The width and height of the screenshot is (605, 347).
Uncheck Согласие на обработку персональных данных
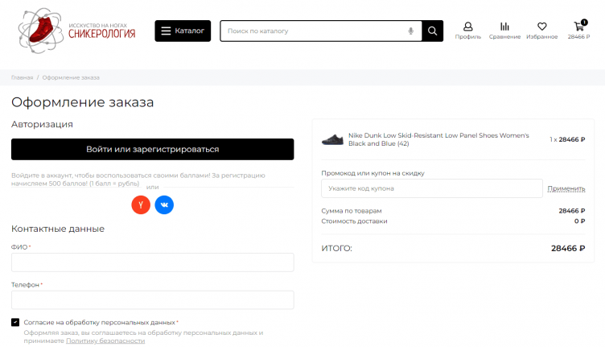pos(15,322)
